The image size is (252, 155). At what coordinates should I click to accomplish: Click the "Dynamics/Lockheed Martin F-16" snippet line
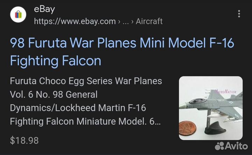[78, 108]
